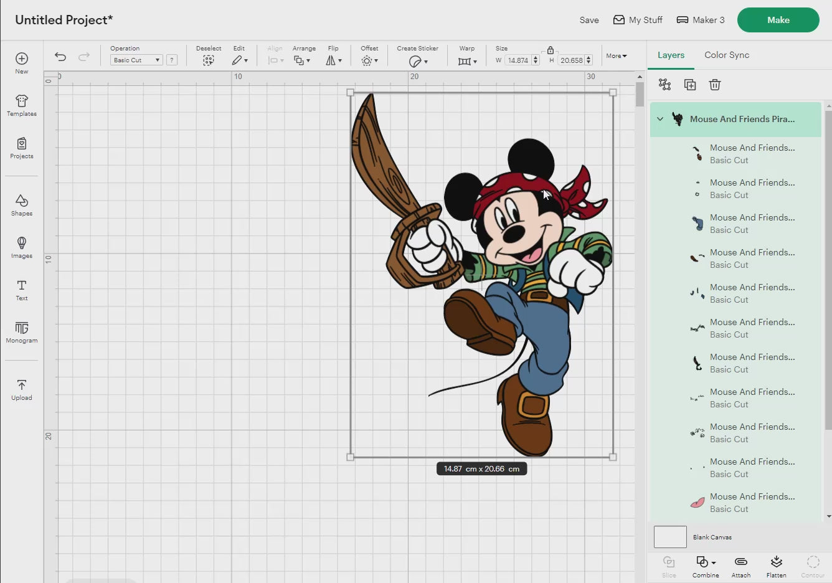
Task: Open the Edit pencil menu
Action: point(240,60)
